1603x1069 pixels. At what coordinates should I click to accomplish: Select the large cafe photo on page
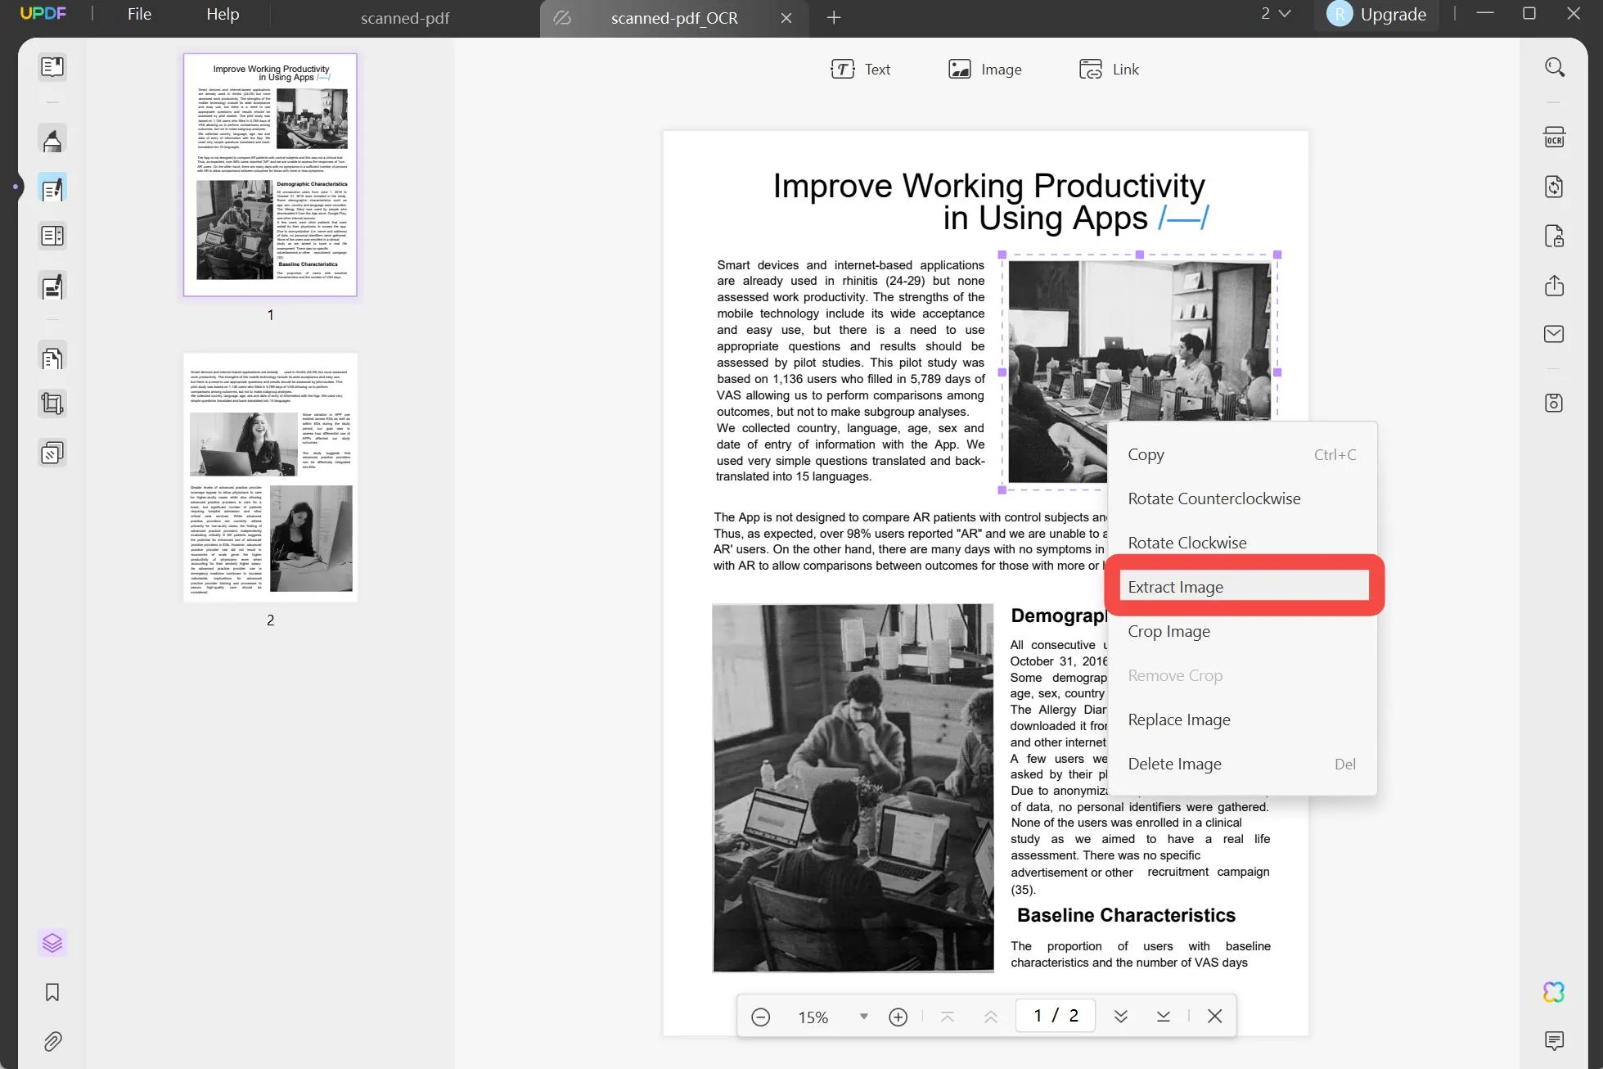[853, 788]
